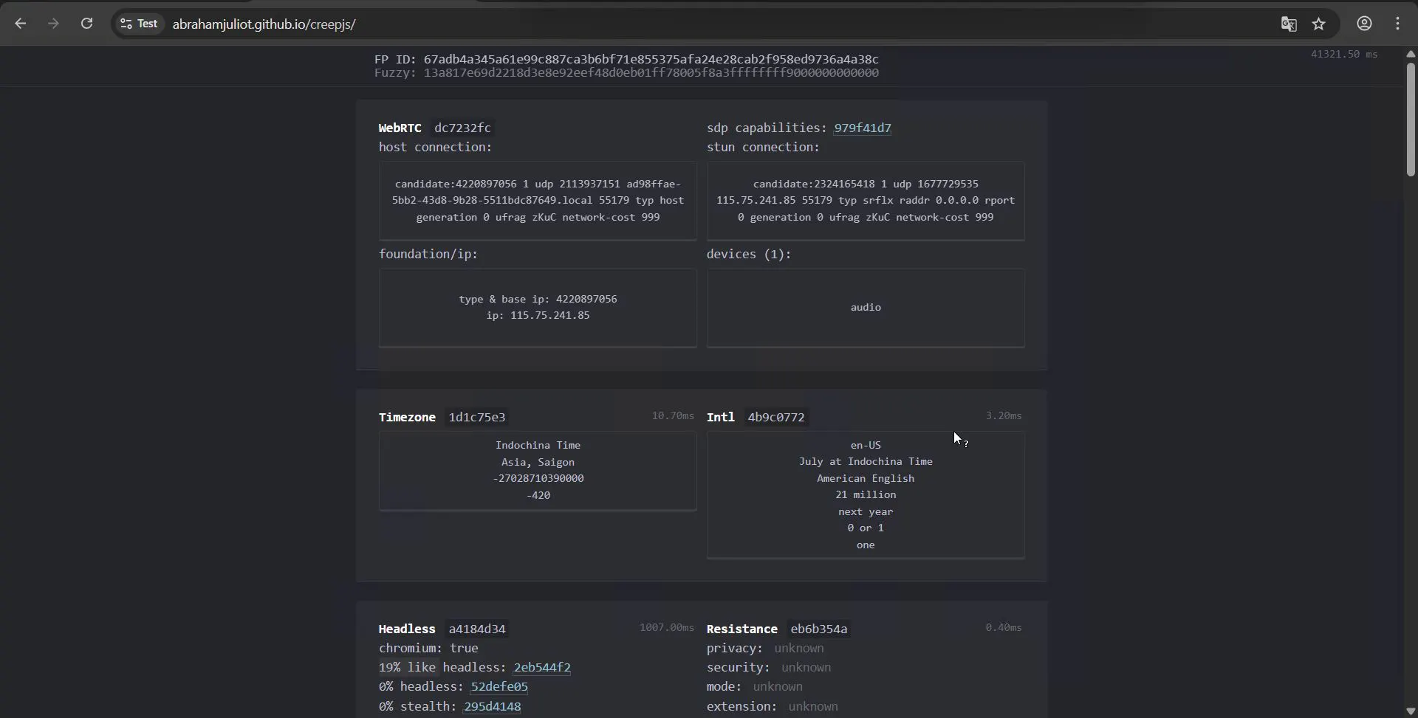Image resolution: width=1418 pixels, height=718 pixels.
Task: Click scrollbar down arrow
Action: click(1411, 711)
